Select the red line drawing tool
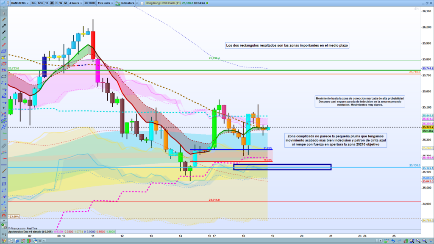This screenshot has width=434, height=244. 4,44
